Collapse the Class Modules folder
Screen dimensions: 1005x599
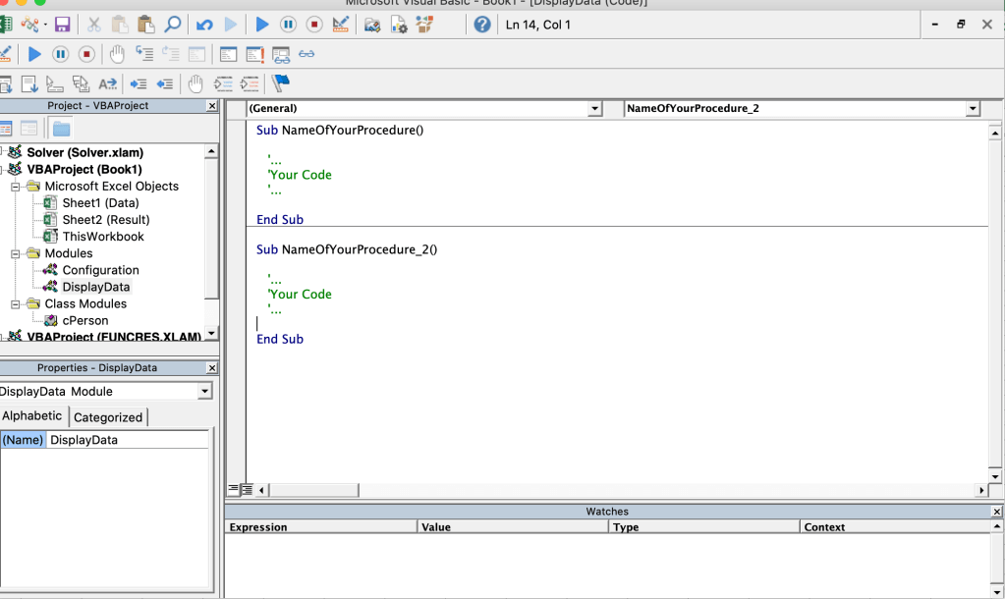(x=17, y=303)
